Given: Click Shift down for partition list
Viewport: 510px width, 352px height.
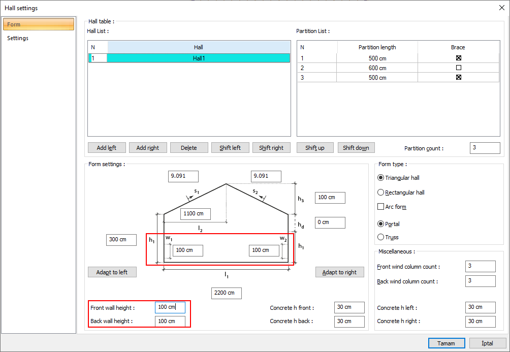Looking at the screenshot, I should click(356, 148).
